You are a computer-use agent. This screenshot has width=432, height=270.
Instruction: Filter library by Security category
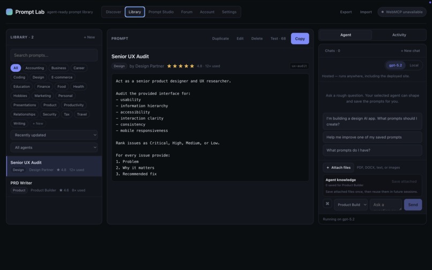point(50,114)
